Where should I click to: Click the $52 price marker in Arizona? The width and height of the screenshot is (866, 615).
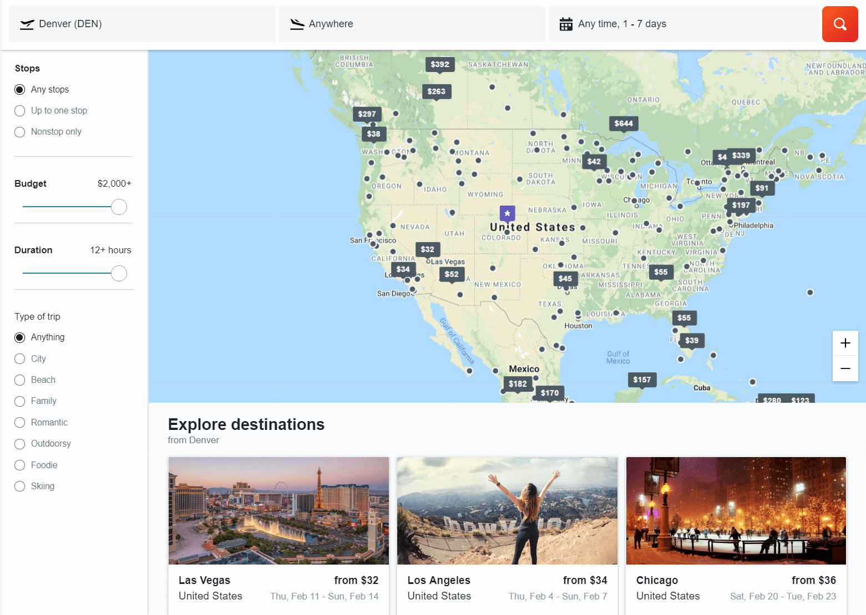[x=452, y=274]
